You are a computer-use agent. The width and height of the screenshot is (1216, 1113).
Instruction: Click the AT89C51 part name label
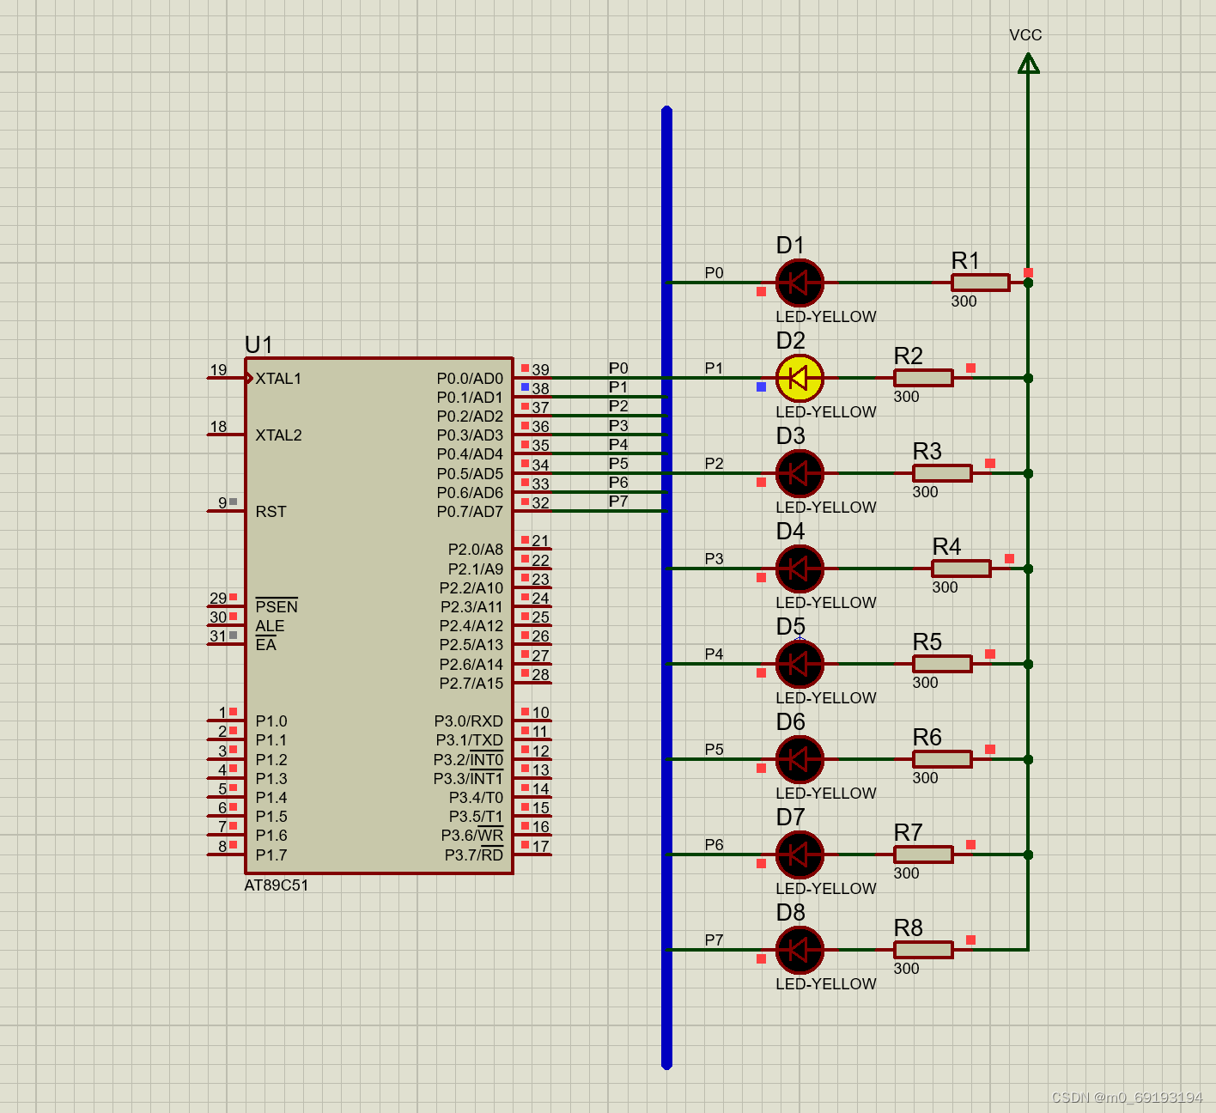point(277,885)
